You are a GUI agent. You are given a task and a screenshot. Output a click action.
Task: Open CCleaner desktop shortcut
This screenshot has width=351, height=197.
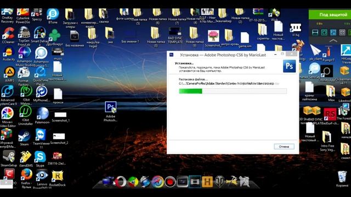coord(8,35)
